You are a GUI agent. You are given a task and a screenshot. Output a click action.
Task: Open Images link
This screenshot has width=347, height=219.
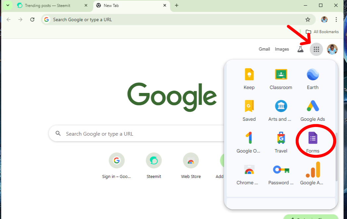click(282, 49)
